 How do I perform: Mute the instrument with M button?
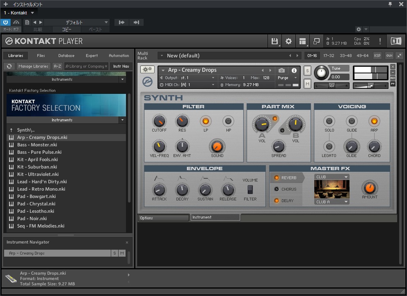[307, 84]
